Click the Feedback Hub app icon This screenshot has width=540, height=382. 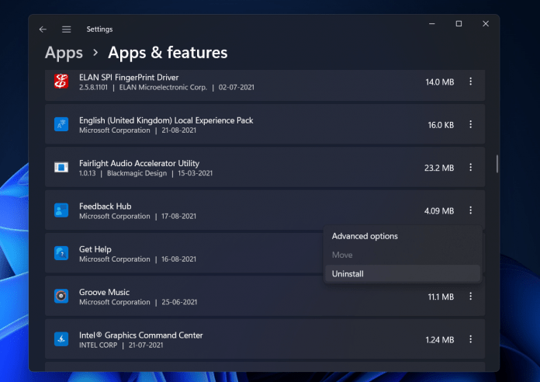[61, 210]
